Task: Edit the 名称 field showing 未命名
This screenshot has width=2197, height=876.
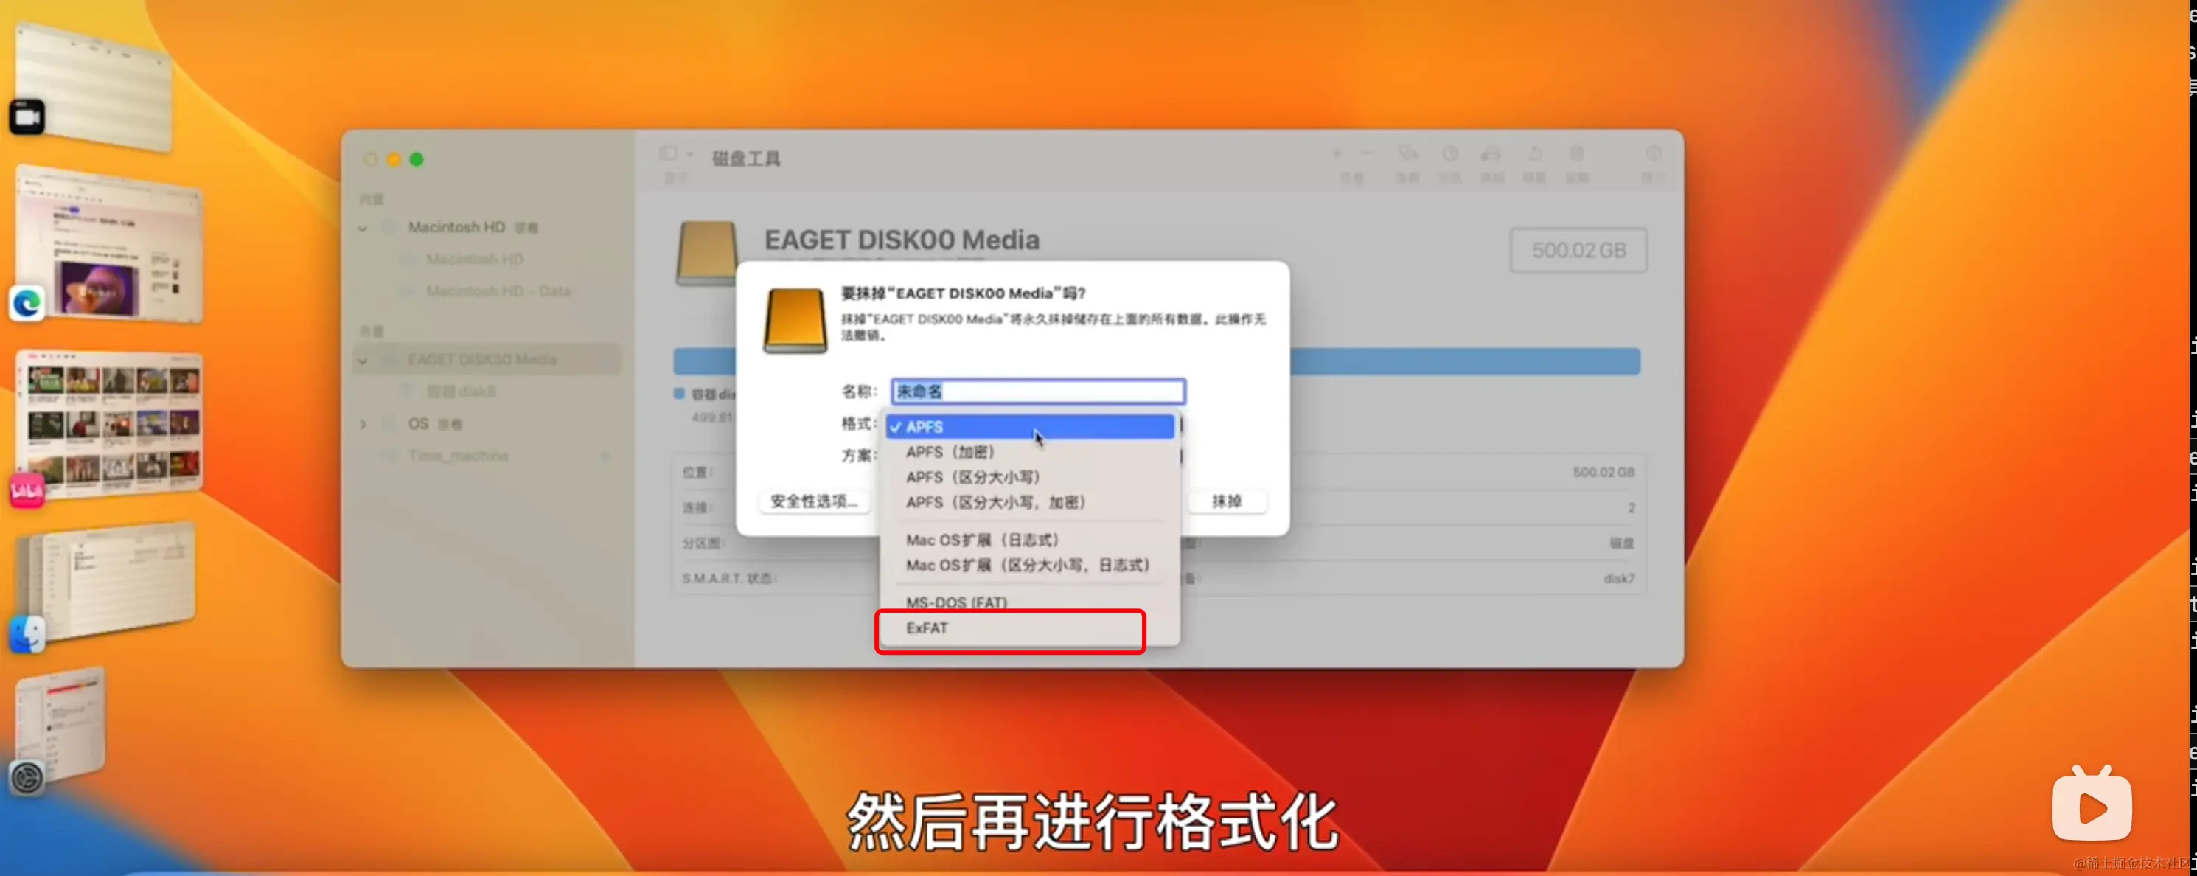Action: tap(1037, 391)
